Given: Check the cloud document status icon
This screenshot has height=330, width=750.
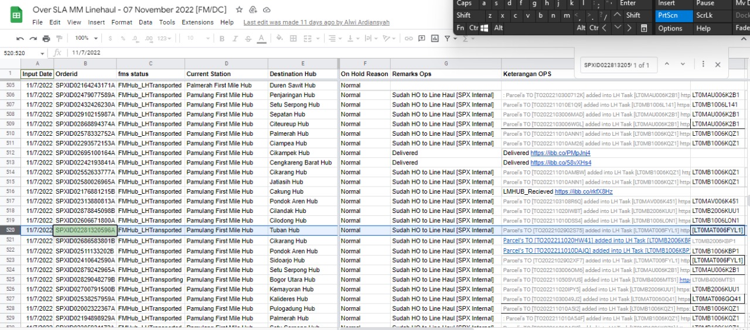Looking at the screenshot, I should pyautogui.click(x=267, y=10).
